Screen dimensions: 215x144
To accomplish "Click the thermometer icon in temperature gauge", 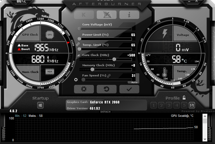I will pos(165,72).
